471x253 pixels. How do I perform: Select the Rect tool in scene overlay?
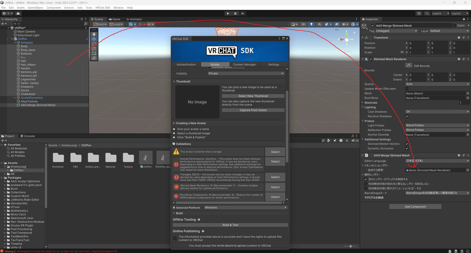click(94, 53)
